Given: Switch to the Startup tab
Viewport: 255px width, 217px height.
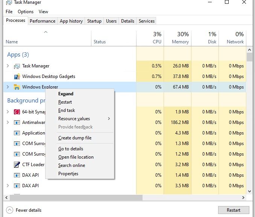Looking at the screenshot, I should tap(94, 21).
